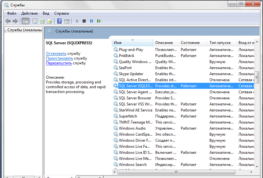Select the SQL Server (SQLEX... service row
This screenshot has width=263, height=178.
(183, 86)
